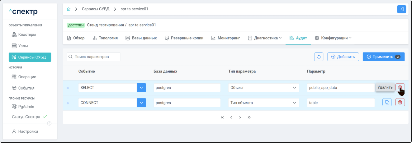
Task: Copy the CONNECT audit row
Action: pyautogui.click(x=387, y=103)
